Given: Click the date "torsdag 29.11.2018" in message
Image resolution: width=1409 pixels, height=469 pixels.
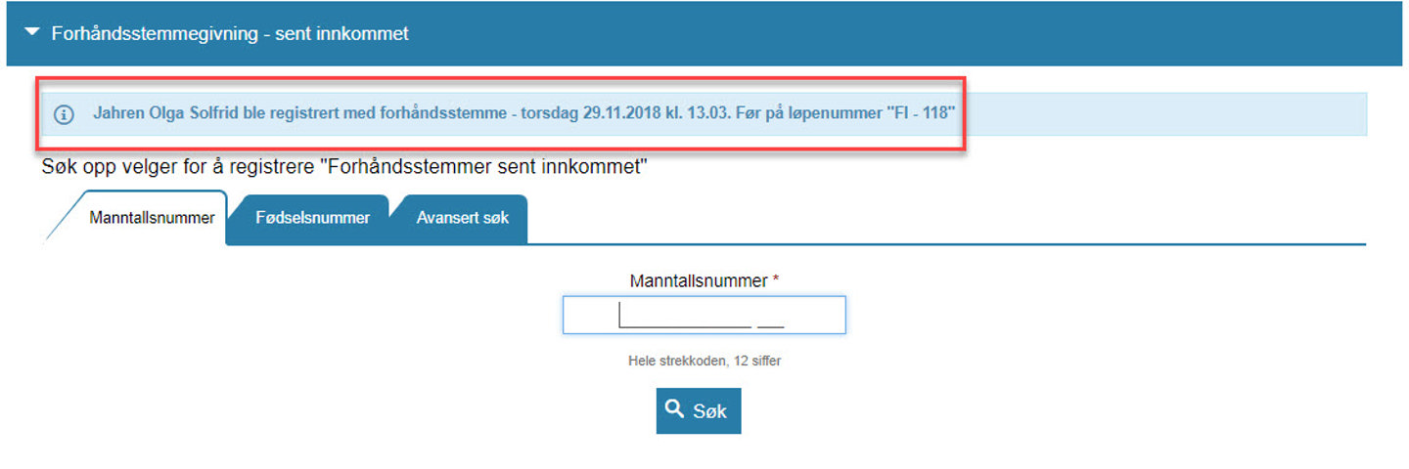Looking at the screenshot, I should point(587,113).
